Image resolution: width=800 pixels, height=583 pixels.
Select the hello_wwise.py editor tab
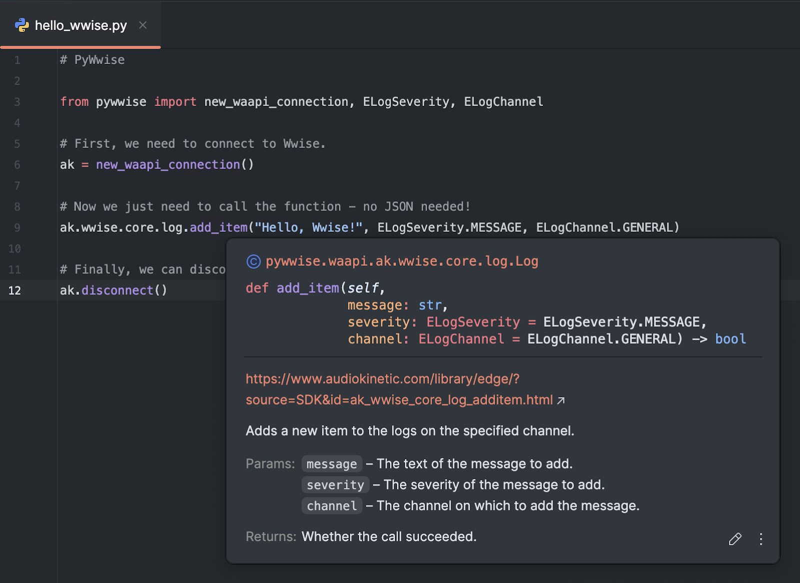tap(80, 25)
